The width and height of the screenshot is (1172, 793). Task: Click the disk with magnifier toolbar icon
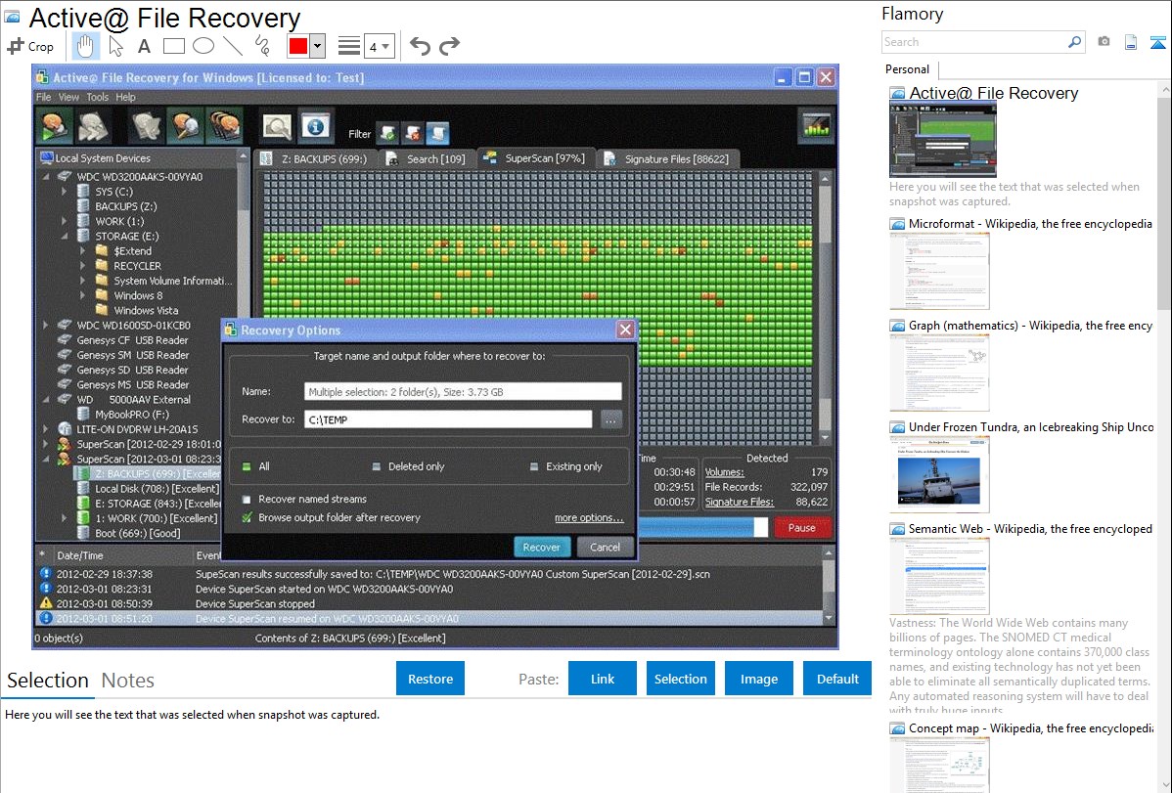[x=185, y=125]
